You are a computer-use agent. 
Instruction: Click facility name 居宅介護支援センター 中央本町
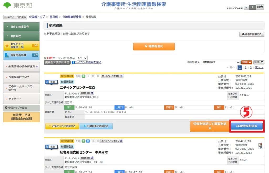84,152
